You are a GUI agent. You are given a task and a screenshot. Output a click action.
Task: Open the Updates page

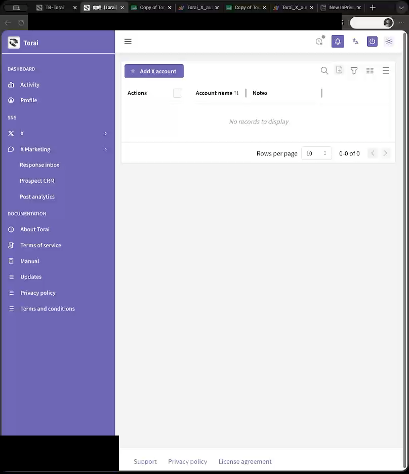click(31, 277)
